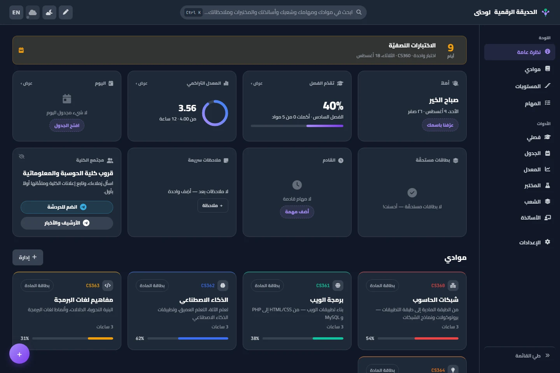Open بطاقة المادة for CS361
The width and height of the screenshot is (560, 373).
(x=267, y=286)
